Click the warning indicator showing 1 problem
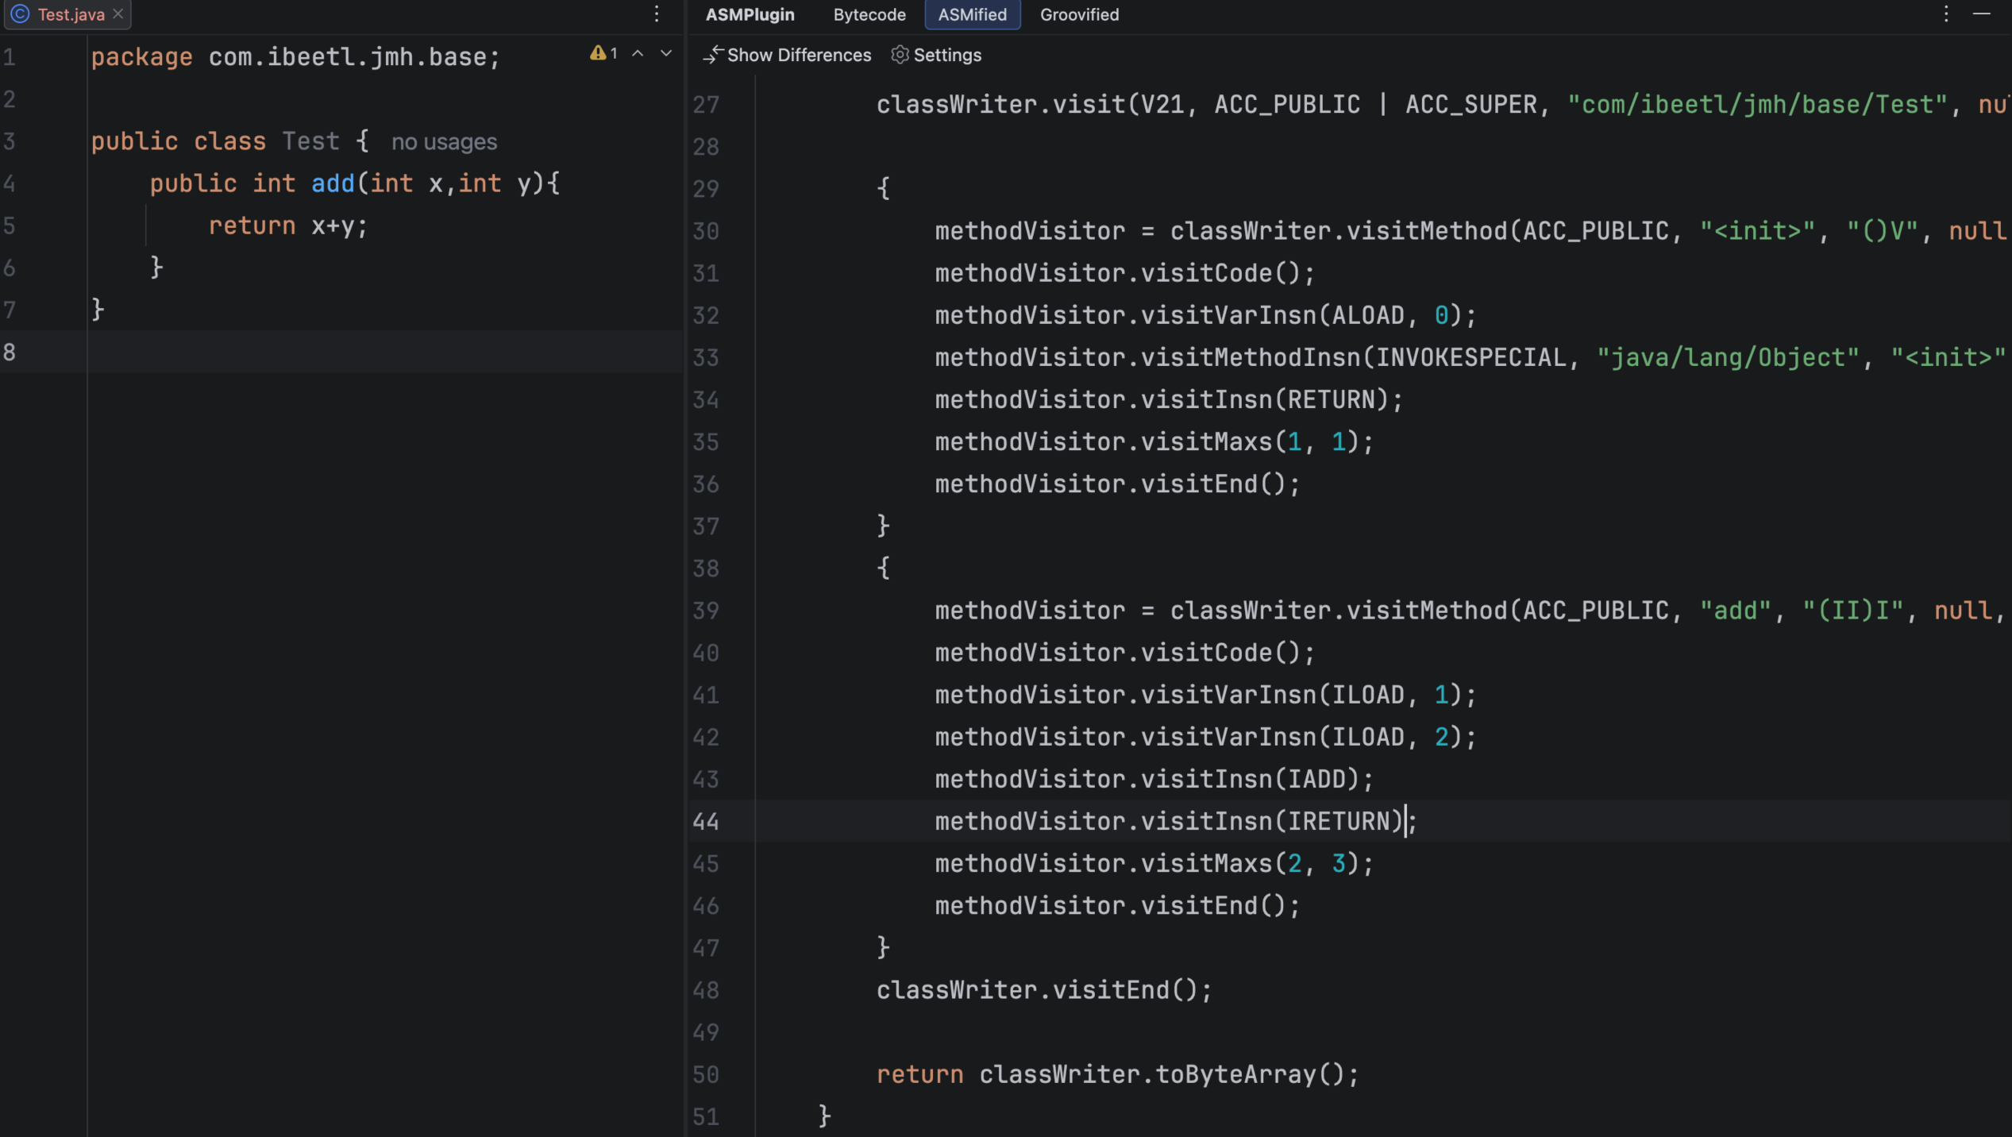The width and height of the screenshot is (2012, 1137). point(603,53)
